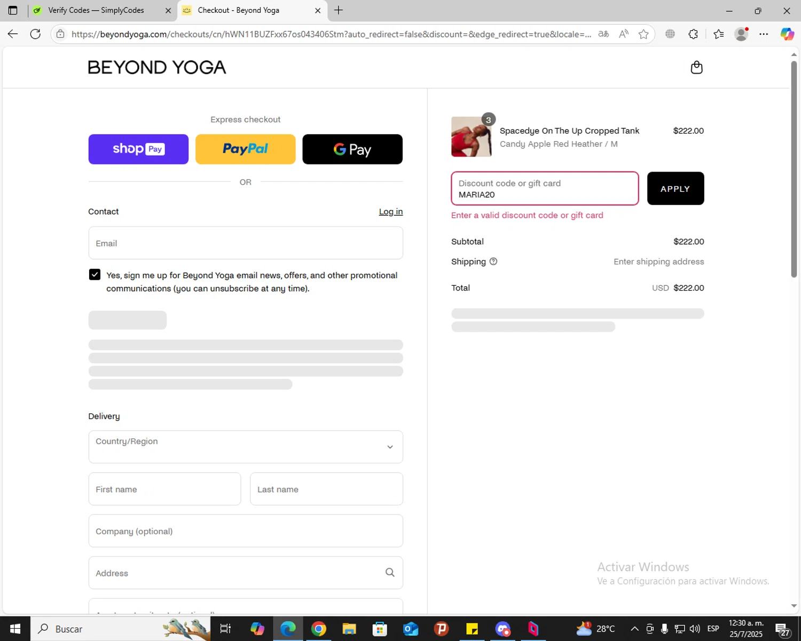Image resolution: width=801 pixels, height=641 pixels.
Task: Open the tab actions menu icon
Action: [13, 10]
